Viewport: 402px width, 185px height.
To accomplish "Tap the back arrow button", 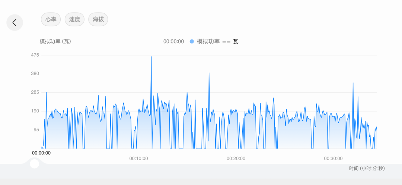I will tap(15, 23).
